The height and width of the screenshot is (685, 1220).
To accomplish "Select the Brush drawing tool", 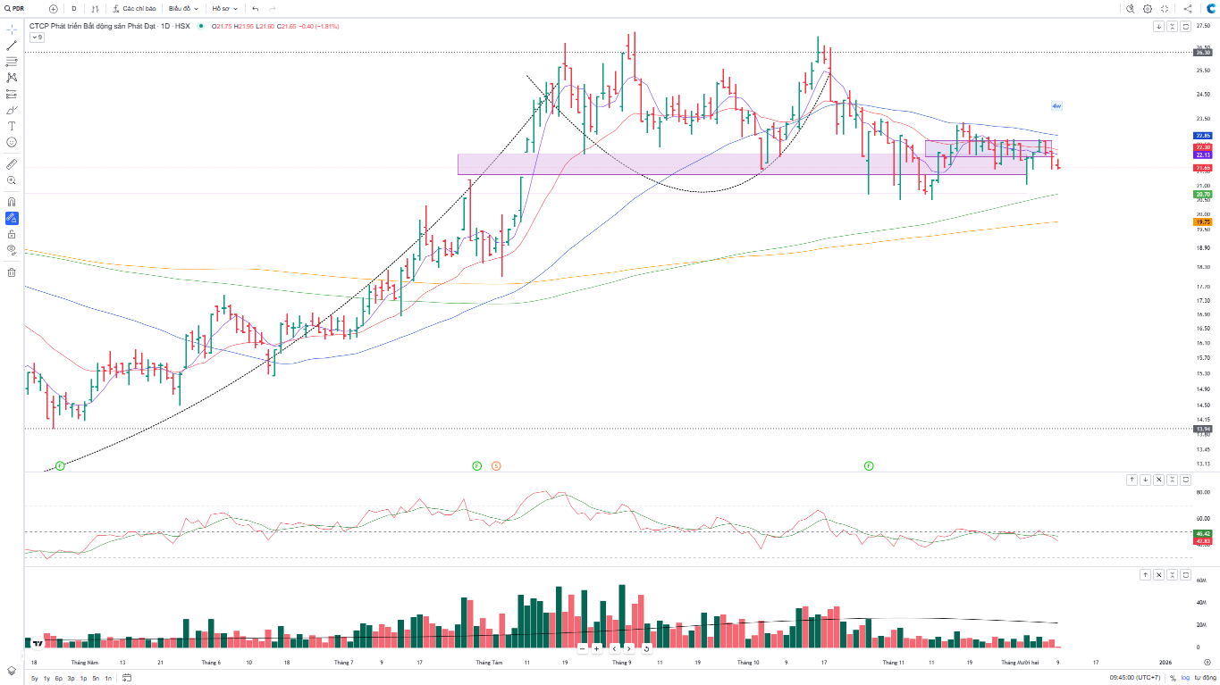I will [x=12, y=110].
